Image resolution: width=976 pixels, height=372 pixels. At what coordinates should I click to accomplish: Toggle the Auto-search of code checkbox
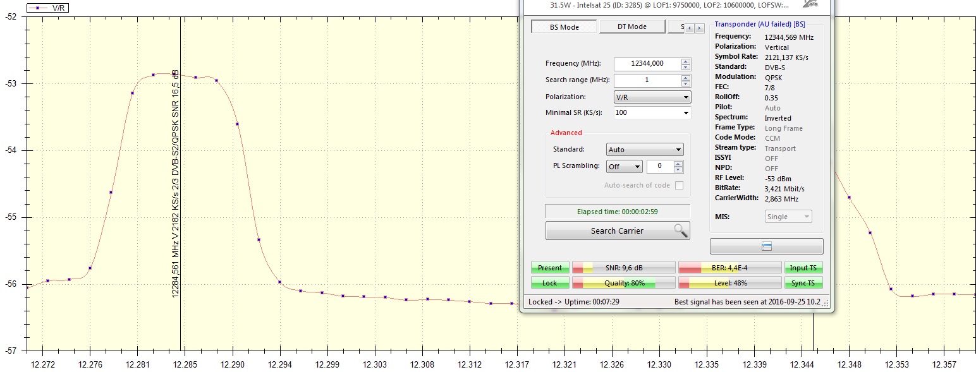(x=679, y=185)
